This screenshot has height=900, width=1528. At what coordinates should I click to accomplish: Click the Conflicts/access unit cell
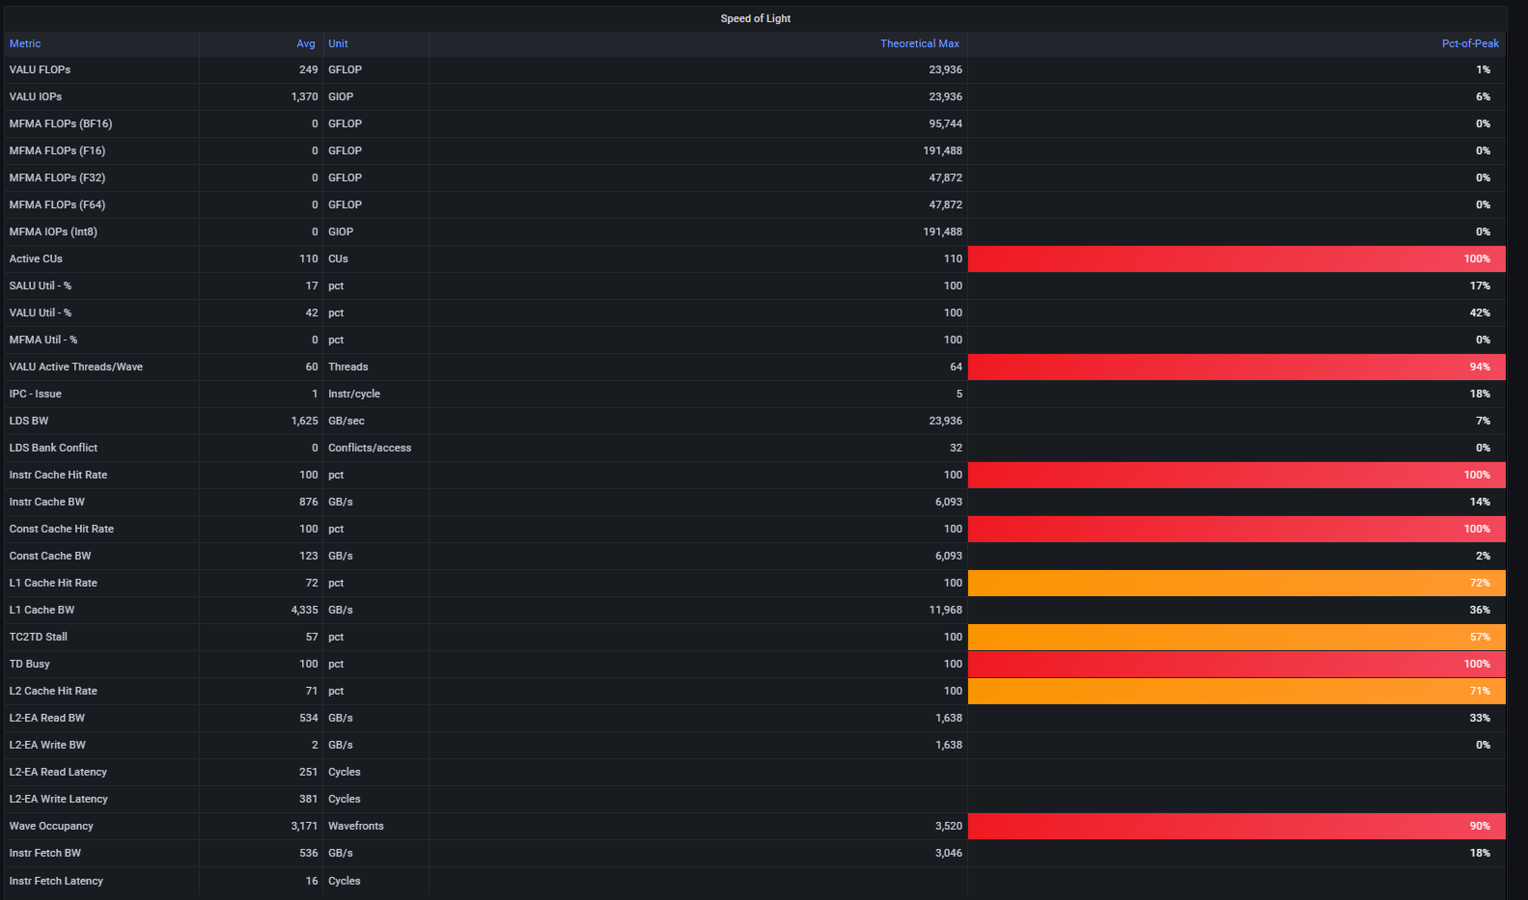[370, 448]
